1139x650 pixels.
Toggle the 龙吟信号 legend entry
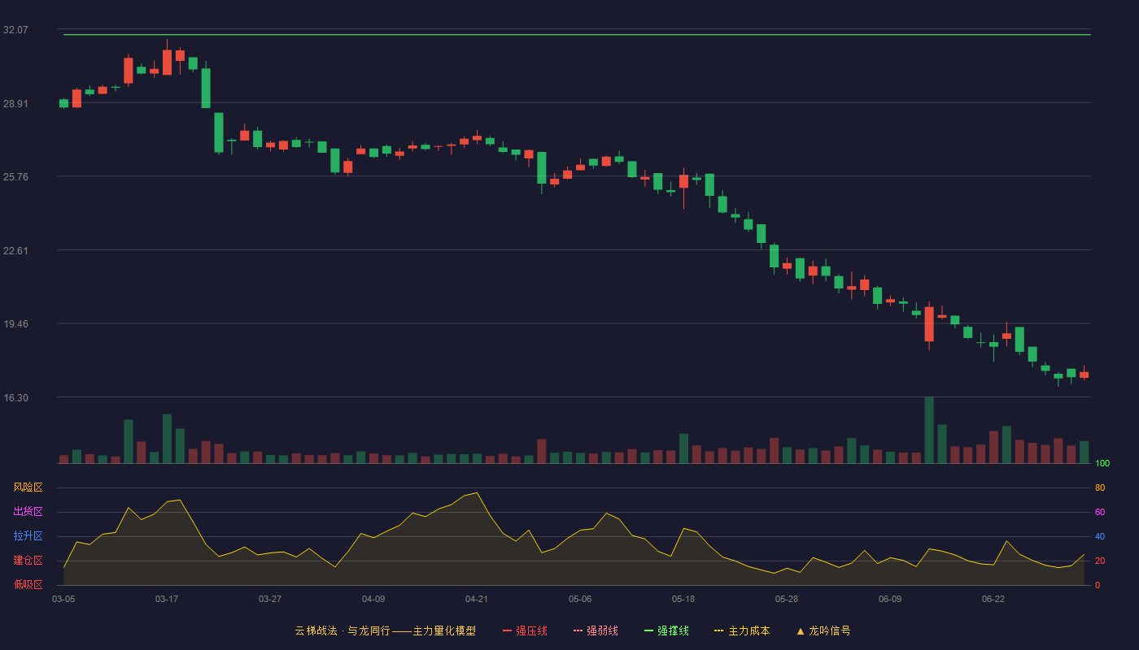[823, 630]
